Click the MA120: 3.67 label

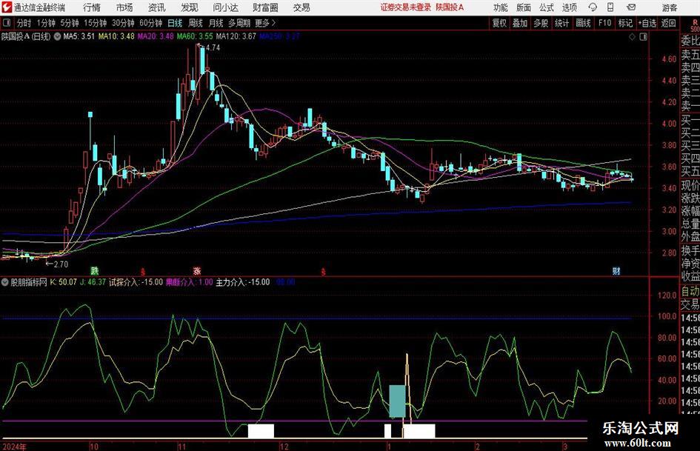[x=236, y=36]
